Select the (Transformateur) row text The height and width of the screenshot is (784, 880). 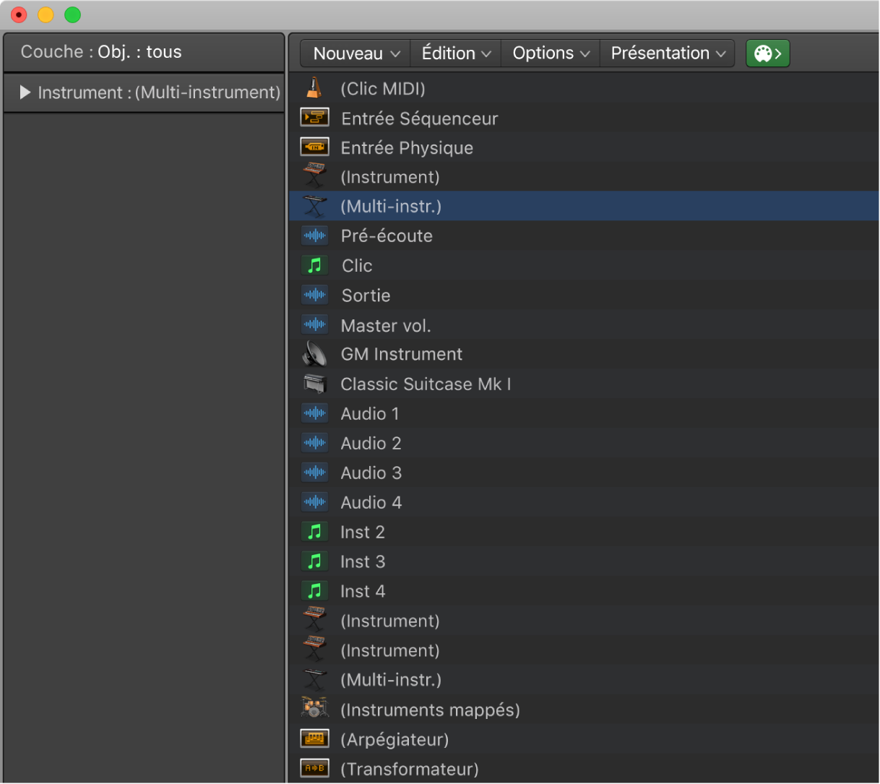click(410, 770)
